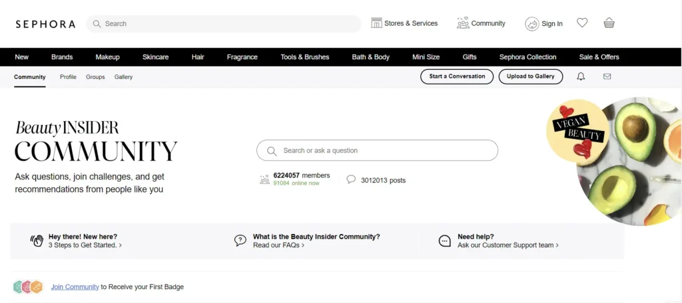Select the Community sub-tab
The height and width of the screenshot is (303, 682).
point(29,77)
